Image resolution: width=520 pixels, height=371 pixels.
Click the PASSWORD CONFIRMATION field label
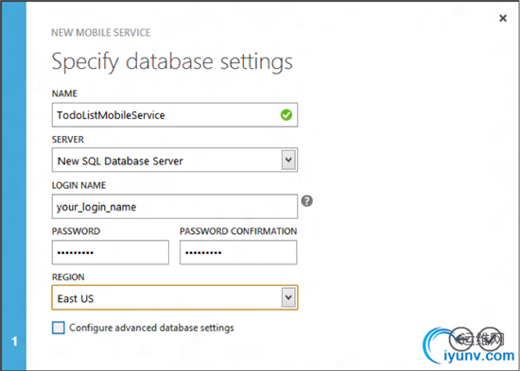[238, 231]
